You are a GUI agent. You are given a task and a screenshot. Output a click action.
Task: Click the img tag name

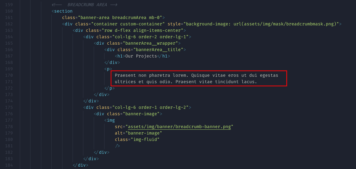point(111,120)
